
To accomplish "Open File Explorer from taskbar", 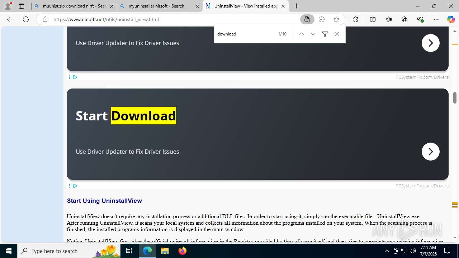I will (165, 251).
